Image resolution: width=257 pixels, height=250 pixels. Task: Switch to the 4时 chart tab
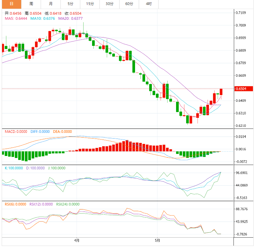(149, 4)
